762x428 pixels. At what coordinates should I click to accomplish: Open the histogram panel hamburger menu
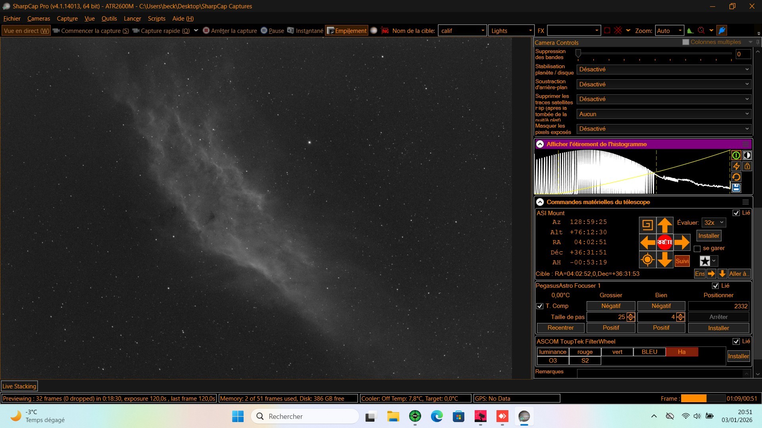745,144
